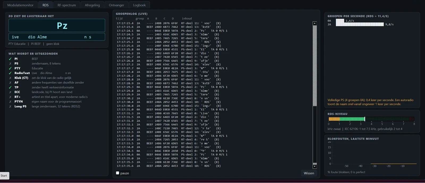Click 'zet de klok van de radio gelijk'
425x183 pixels.
point(52,78)
